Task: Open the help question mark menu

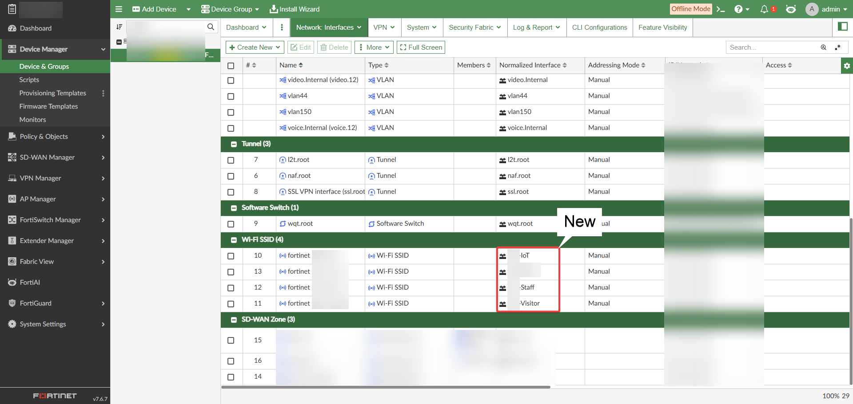Action: [x=741, y=9]
